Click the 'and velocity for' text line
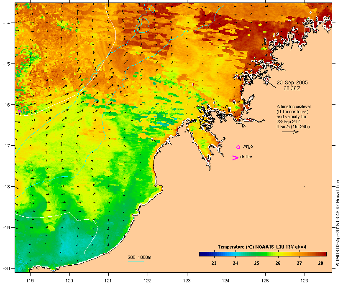 292,117
